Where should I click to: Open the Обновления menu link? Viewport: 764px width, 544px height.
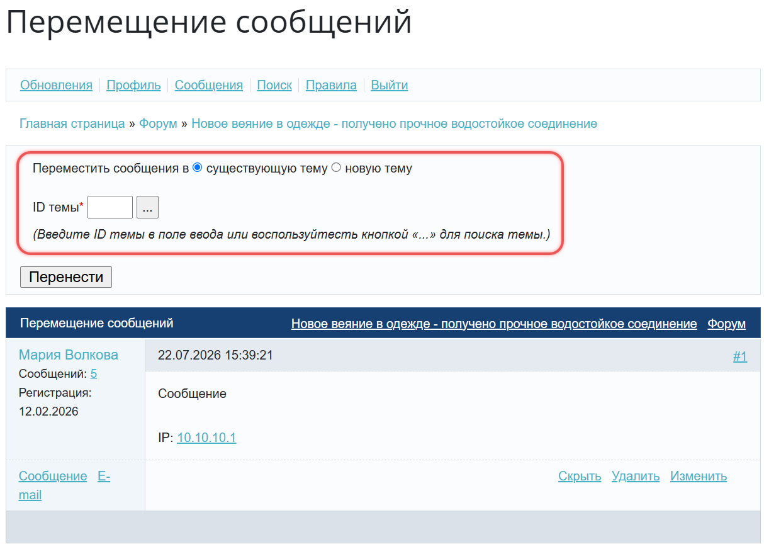[56, 85]
